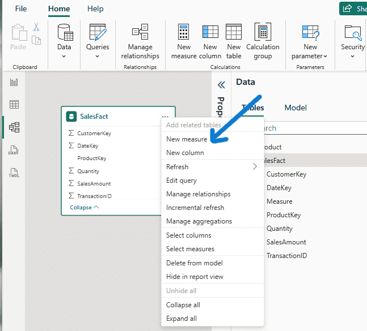367x331 pixels.
Task: Switch to Table view in sidebar
Action: coord(14,104)
